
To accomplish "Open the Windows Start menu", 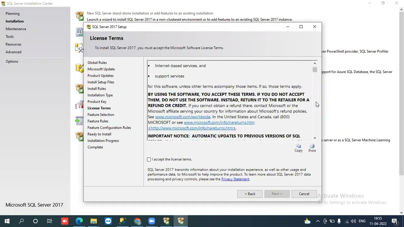I will click(7, 221).
